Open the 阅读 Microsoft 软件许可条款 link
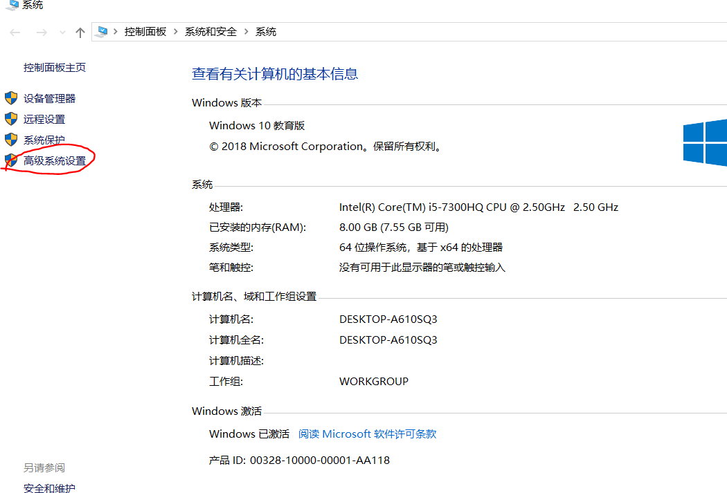The image size is (727, 493). pyautogui.click(x=367, y=434)
